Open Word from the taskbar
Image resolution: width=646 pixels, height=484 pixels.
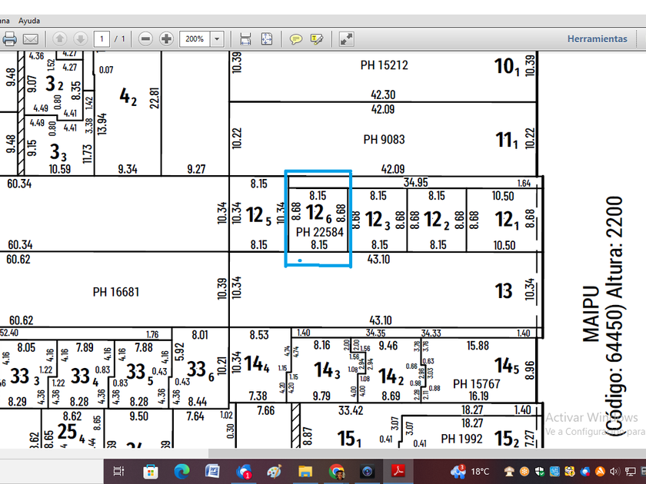coord(213,471)
